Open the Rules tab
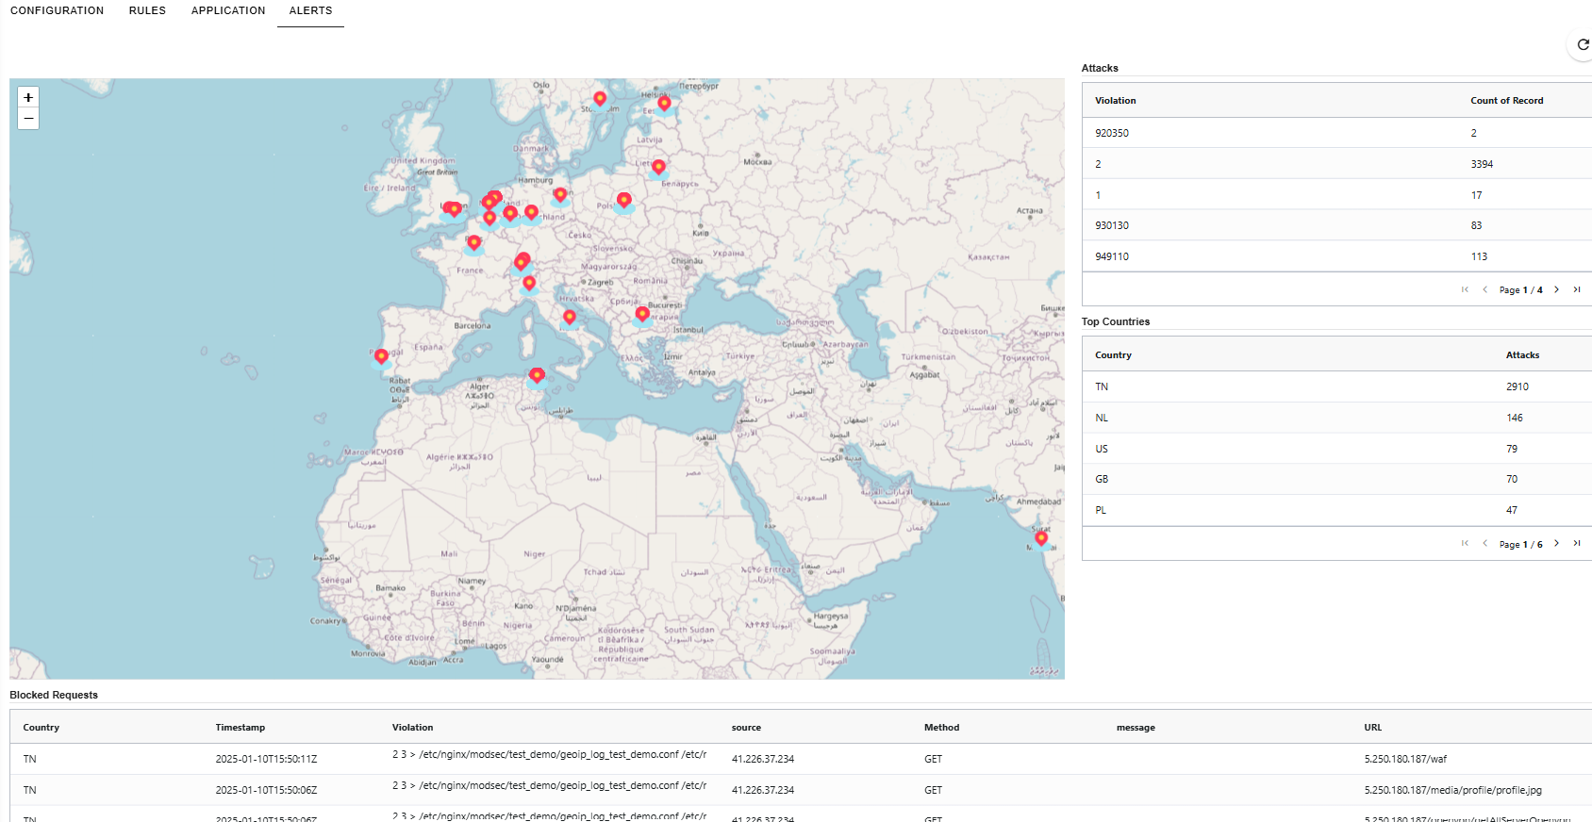Screen dimensions: 1592x822 point(147,10)
